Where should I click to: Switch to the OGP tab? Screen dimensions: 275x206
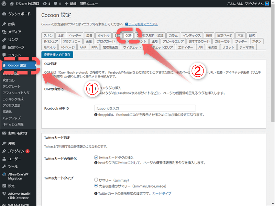(128, 35)
